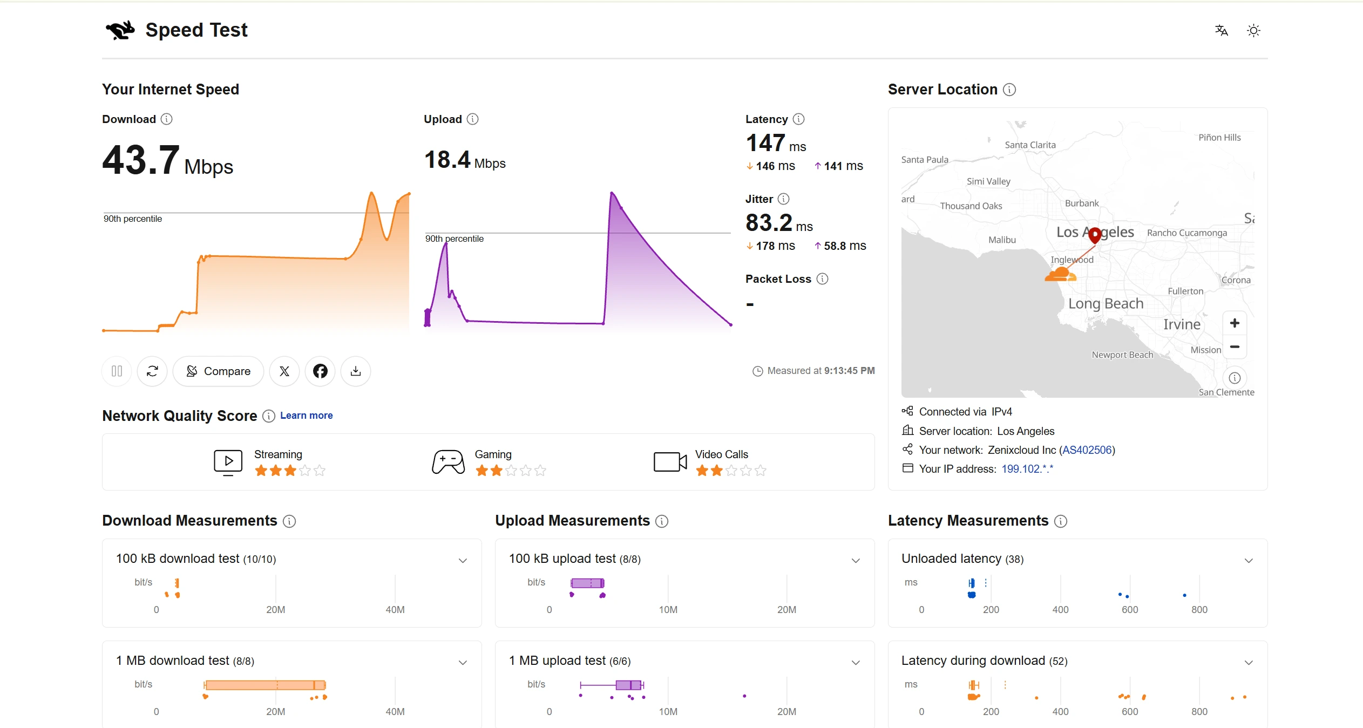Pause the speed test

click(x=117, y=371)
